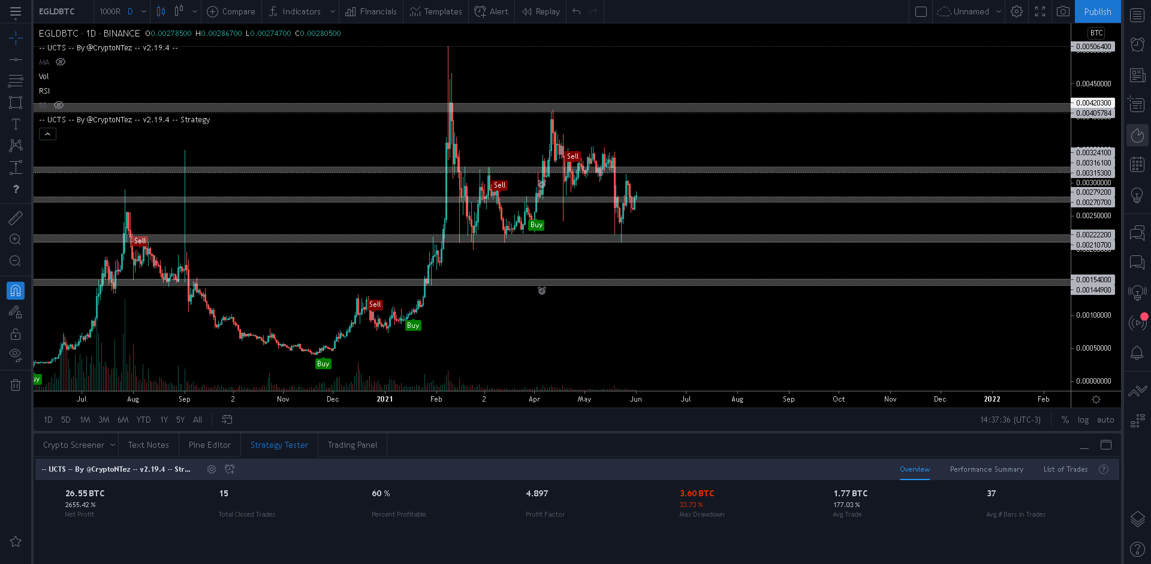This screenshot has height=564, width=1151.
Task: Show the hidden MA indicator
Action: coord(60,62)
